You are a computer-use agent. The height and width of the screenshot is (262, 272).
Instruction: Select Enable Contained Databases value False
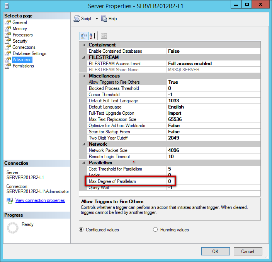pyautogui.click(x=213, y=51)
